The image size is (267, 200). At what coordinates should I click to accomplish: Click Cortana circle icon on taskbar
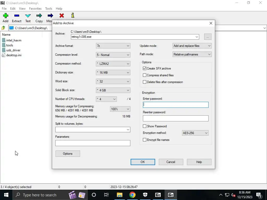point(94,195)
